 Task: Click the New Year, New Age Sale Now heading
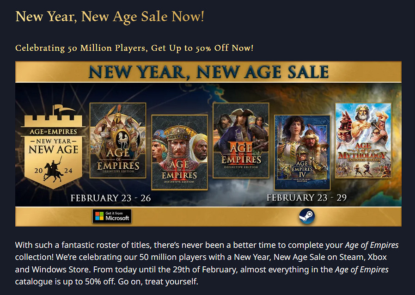coord(110,17)
